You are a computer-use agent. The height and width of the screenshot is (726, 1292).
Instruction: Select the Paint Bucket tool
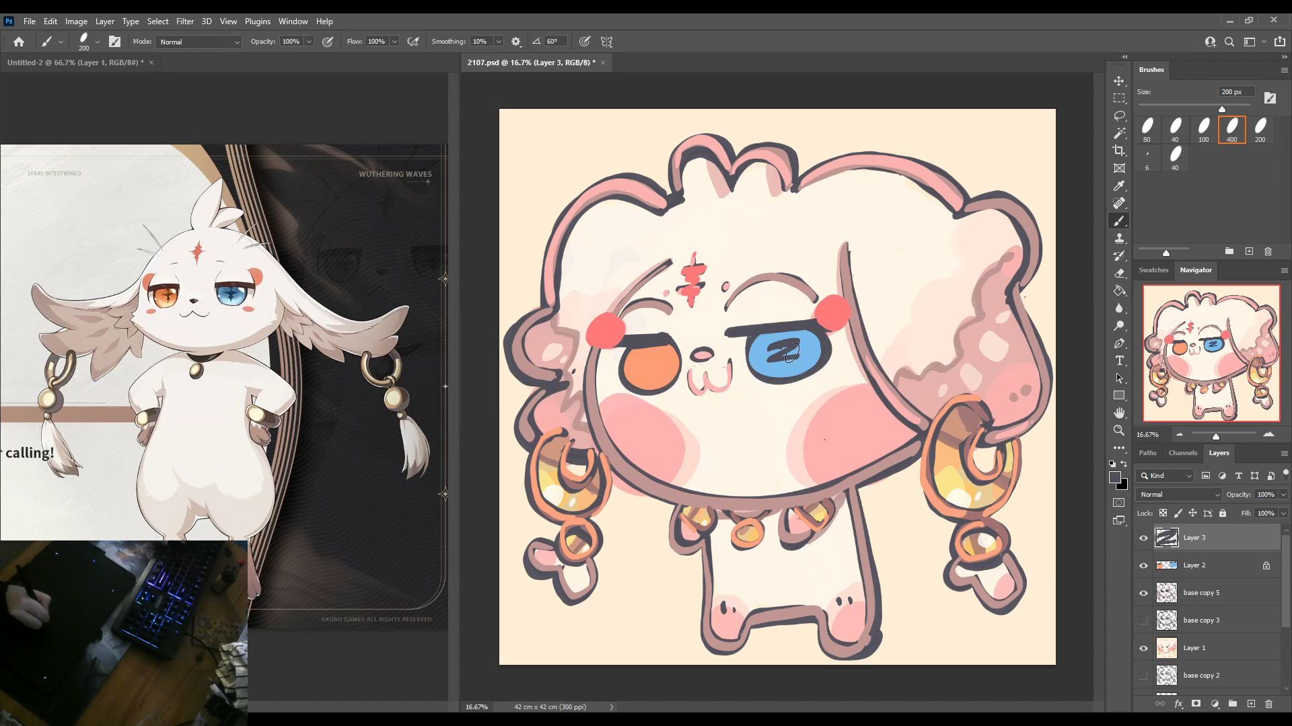pos(1119,290)
